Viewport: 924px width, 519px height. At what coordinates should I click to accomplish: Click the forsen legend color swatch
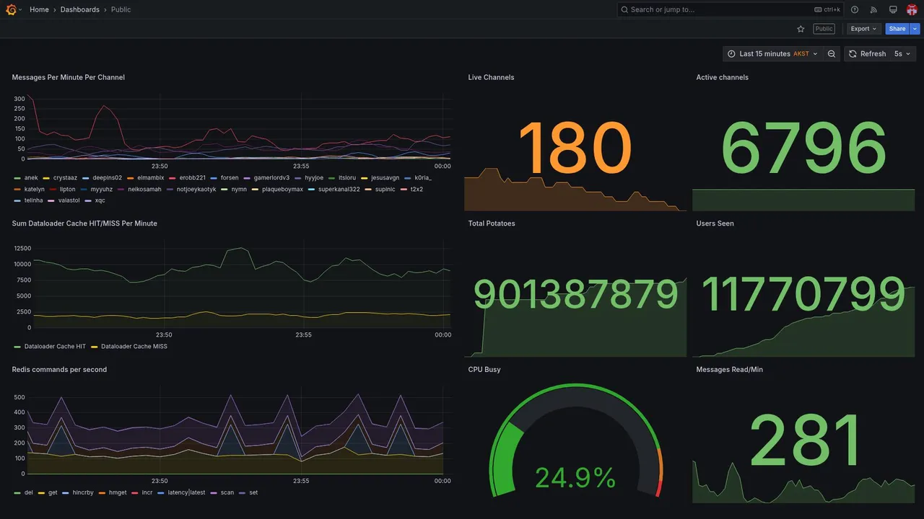214,178
